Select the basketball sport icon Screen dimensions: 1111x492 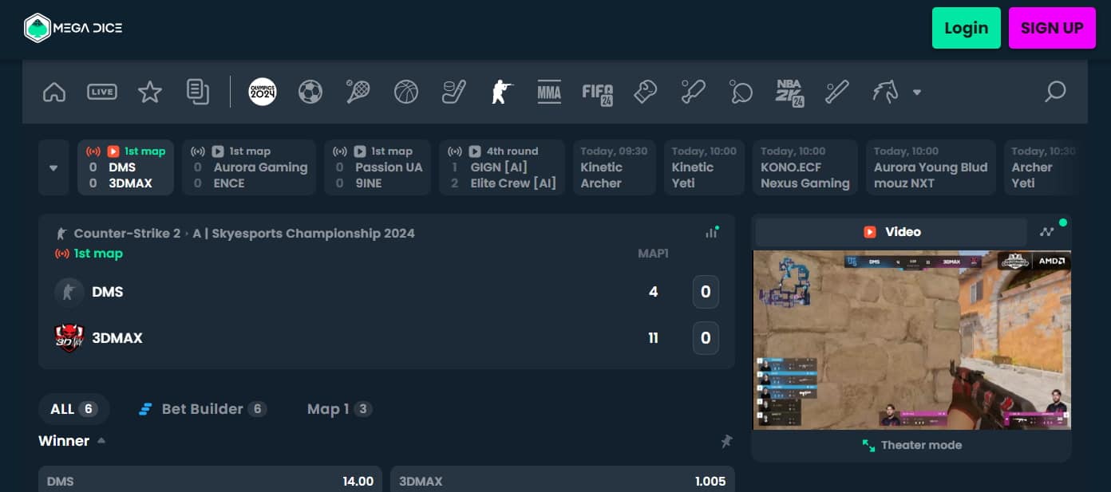[406, 92]
